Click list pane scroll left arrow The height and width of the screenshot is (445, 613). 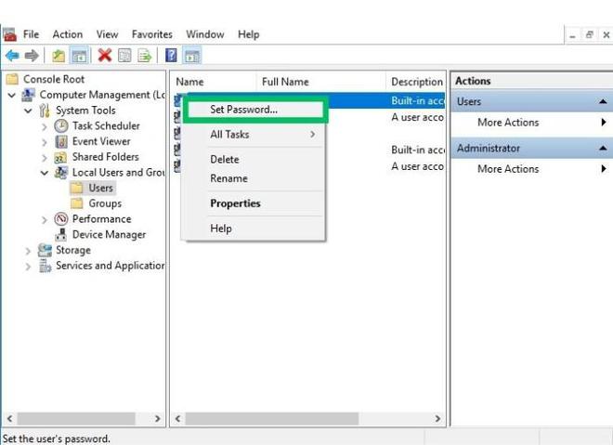[178, 419]
